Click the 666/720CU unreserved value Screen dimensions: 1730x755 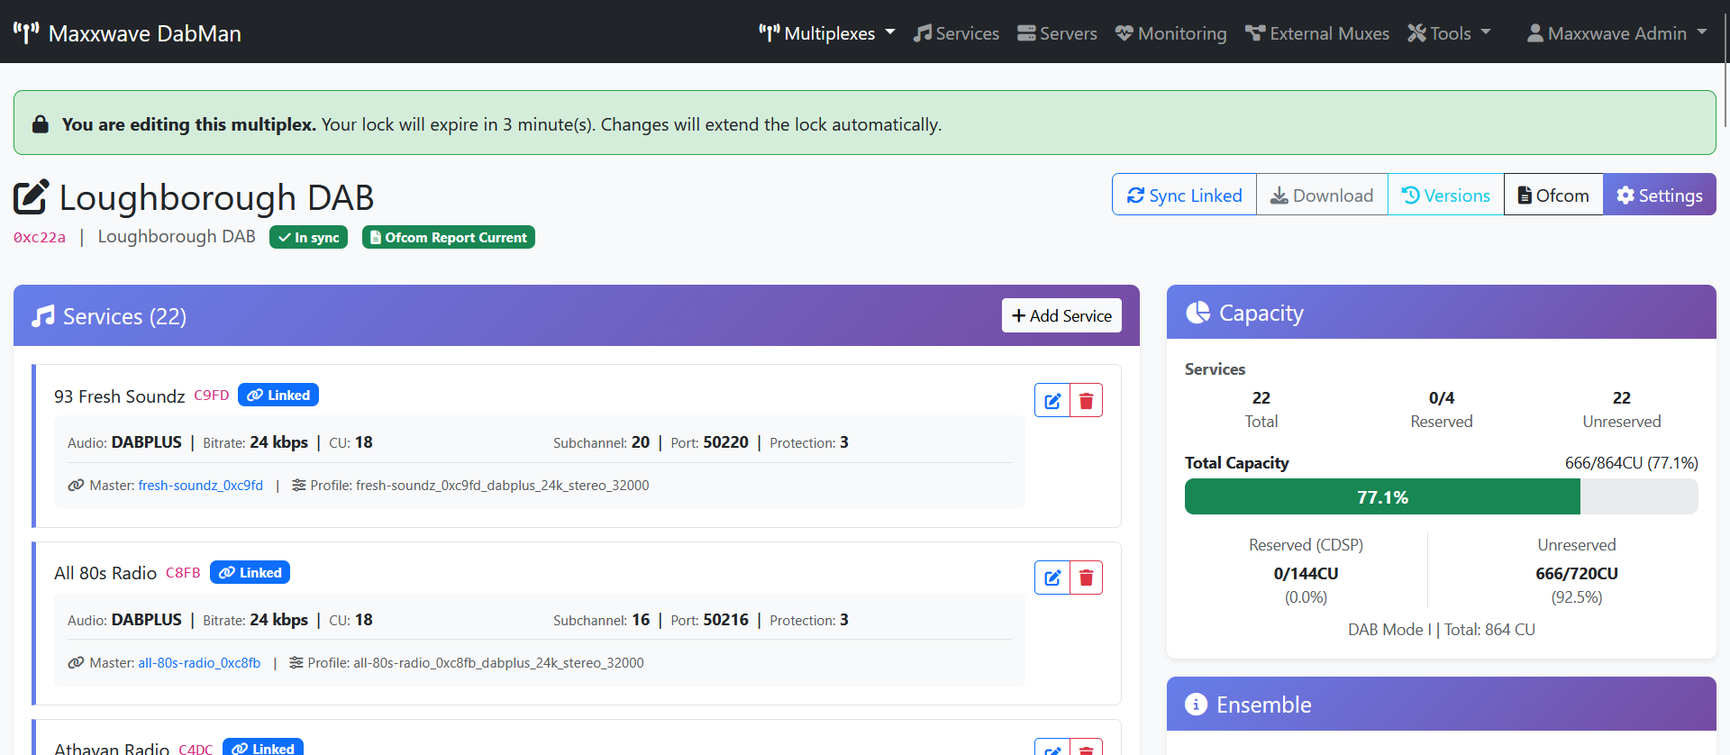(1577, 573)
